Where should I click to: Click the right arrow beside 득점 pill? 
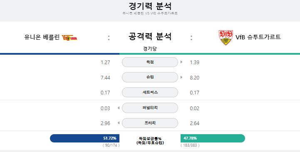(x=181, y=62)
